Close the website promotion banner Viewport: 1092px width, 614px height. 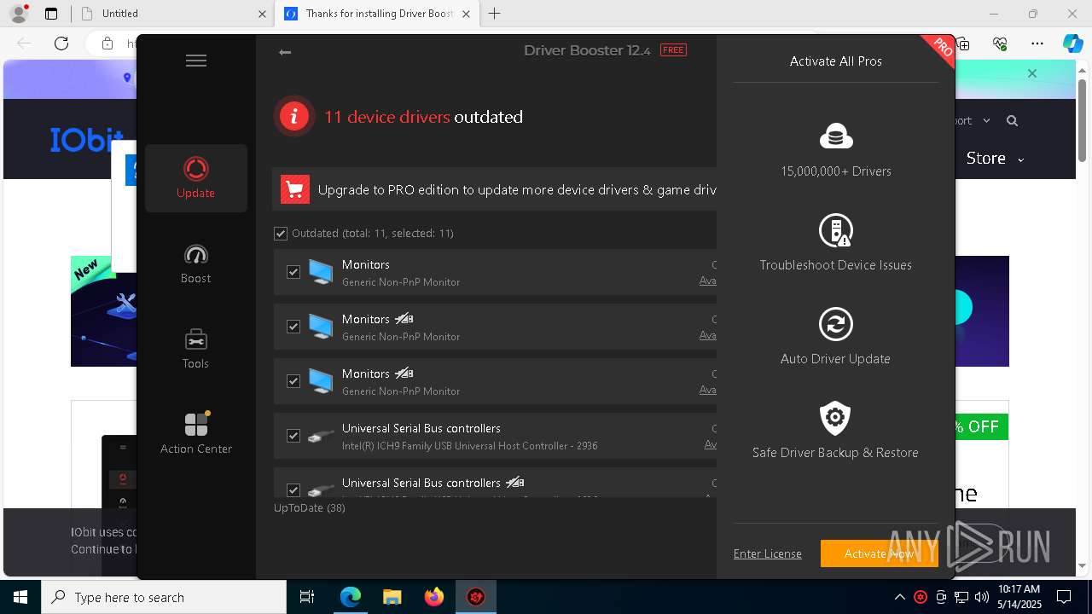point(1032,73)
